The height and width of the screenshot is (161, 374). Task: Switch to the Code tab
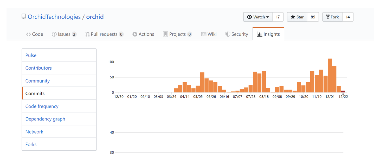pyautogui.click(x=35, y=34)
